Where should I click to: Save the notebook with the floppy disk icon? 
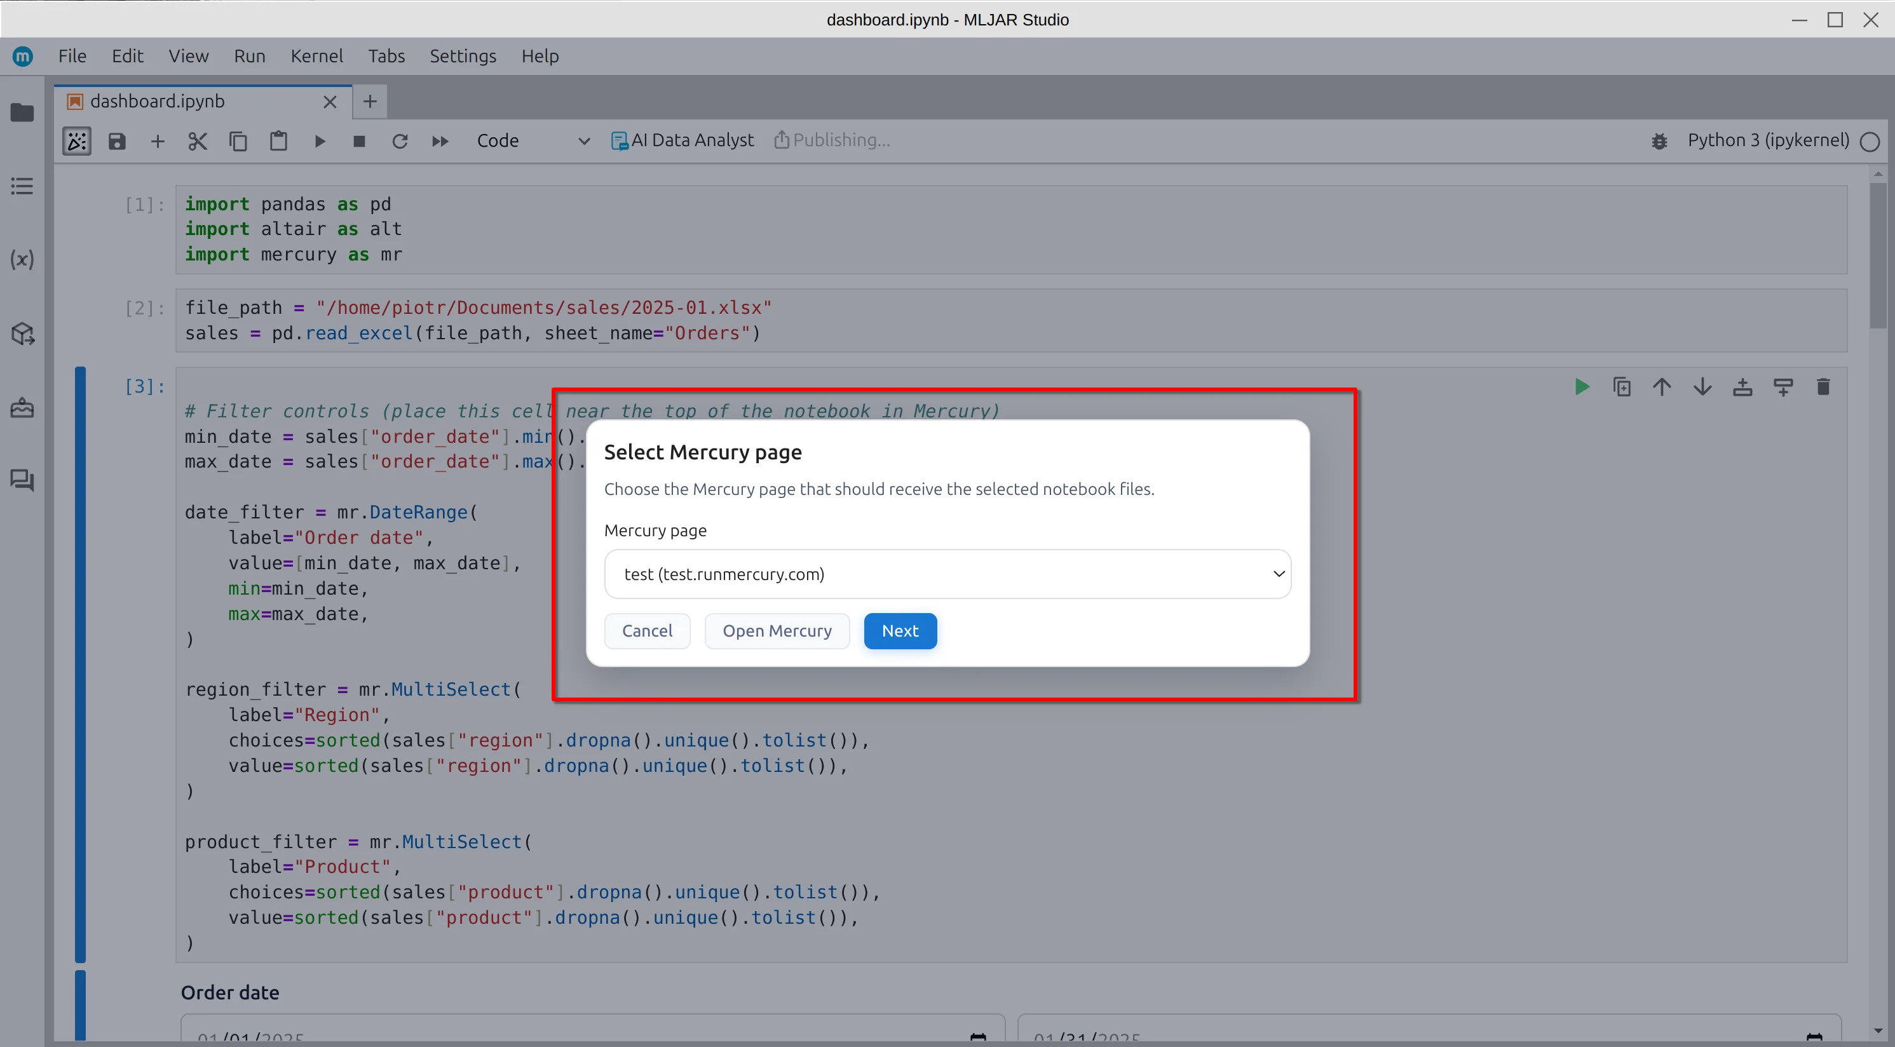pos(117,140)
